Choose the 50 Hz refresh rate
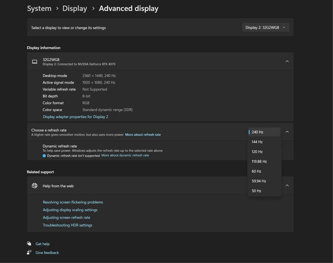This screenshot has width=333, height=263. coord(257,191)
